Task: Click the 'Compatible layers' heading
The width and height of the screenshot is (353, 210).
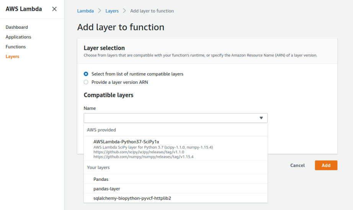Action: point(108,95)
